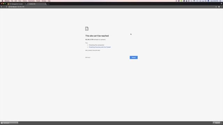Open the downloaded file in downloads bar
This screenshot has width=223, height=125.
click(8, 123)
